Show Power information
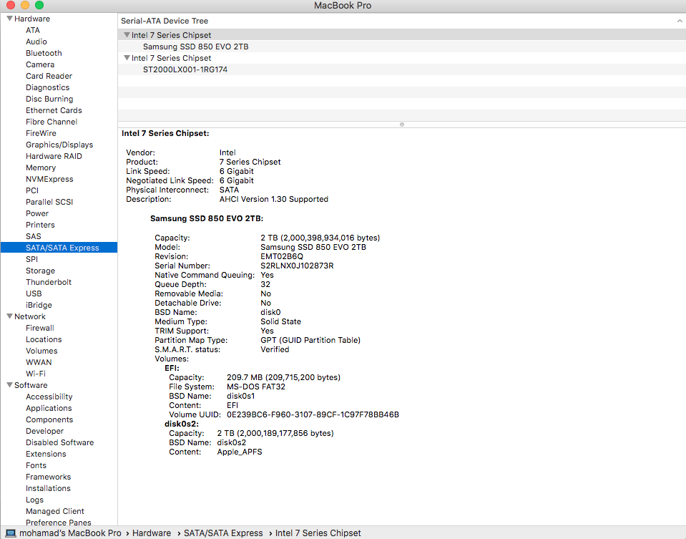Screen dimensions: 686x539 [37, 213]
